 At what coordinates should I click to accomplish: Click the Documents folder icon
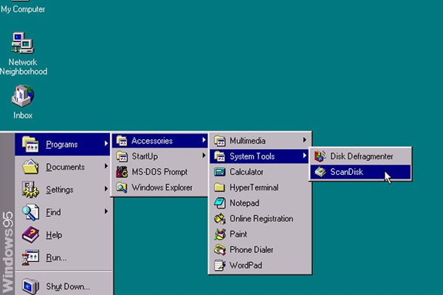click(x=30, y=167)
